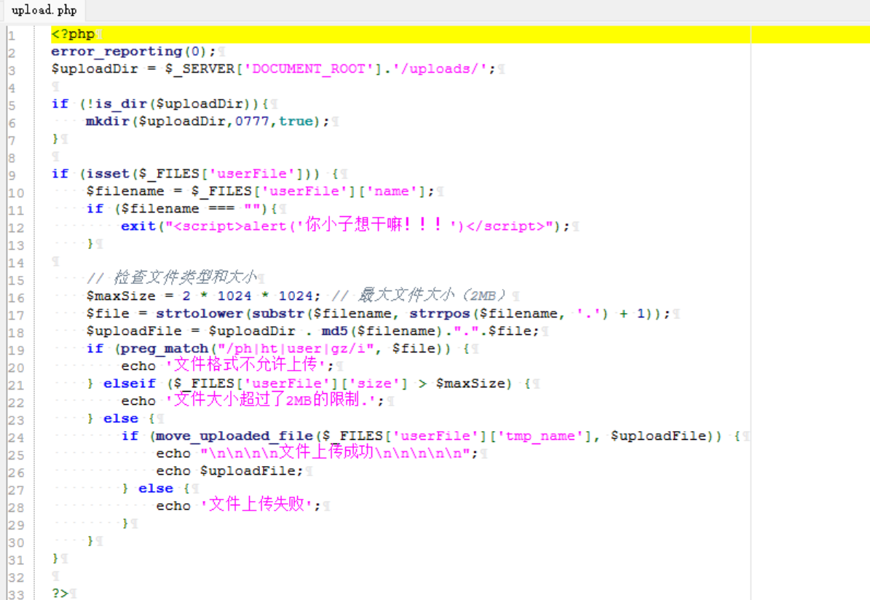The image size is (870, 600).
Task: Click the 0777 permission value
Action: (251, 122)
